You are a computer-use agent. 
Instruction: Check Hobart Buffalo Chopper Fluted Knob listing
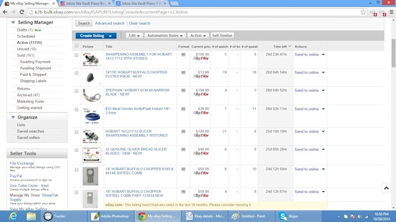click(x=76, y=73)
